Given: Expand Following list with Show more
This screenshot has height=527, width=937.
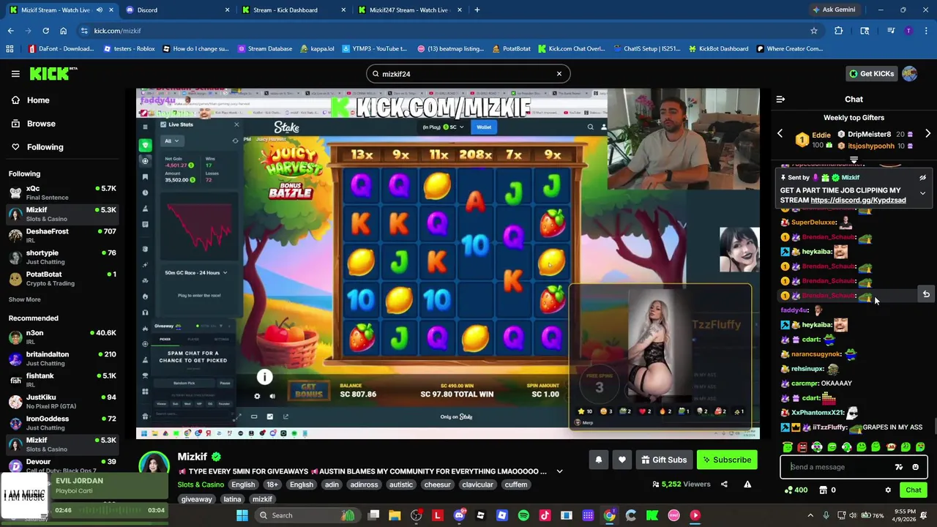Looking at the screenshot, I should pos(24,299).
